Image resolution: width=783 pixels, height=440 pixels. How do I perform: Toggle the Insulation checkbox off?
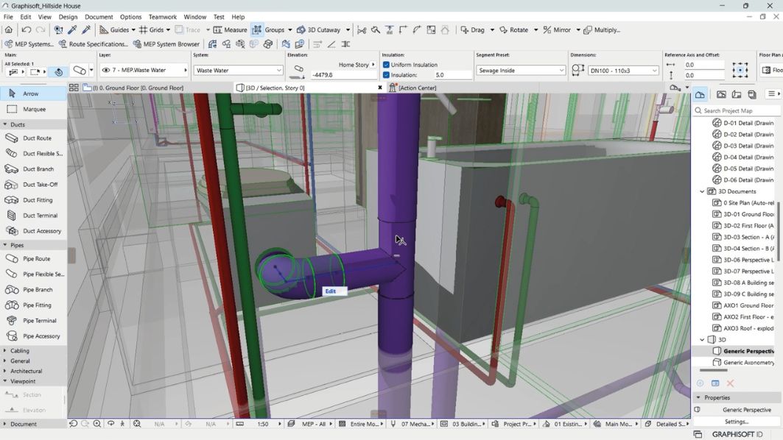click(x=386, y=74)
